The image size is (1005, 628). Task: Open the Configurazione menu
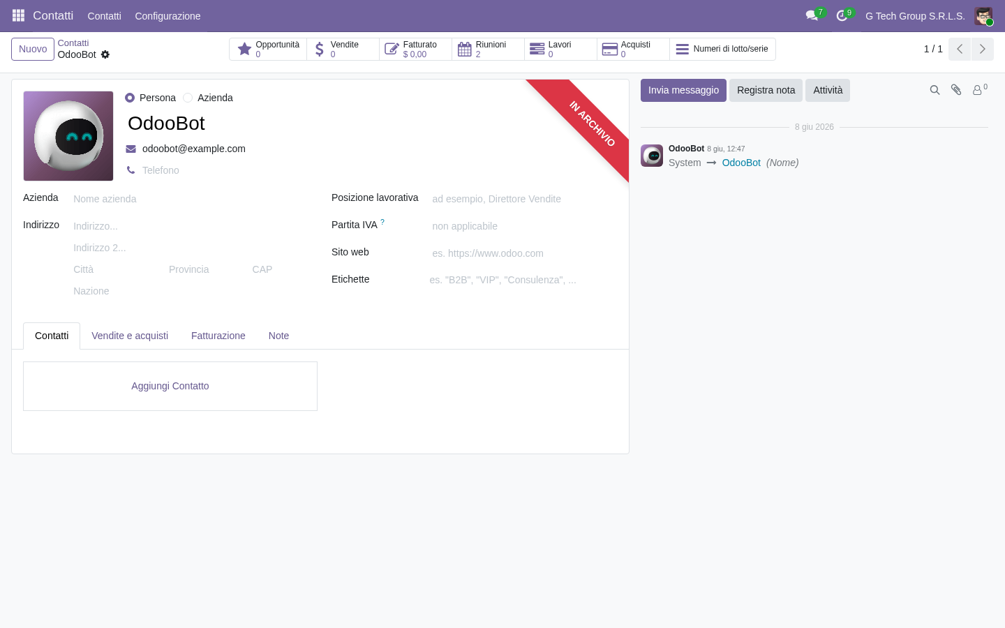coord(167,16)
